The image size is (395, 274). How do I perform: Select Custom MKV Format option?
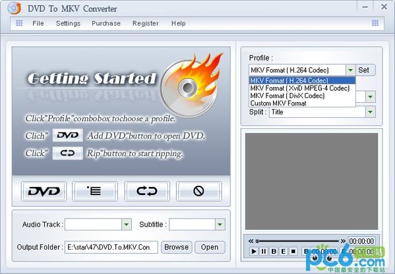[x=302, y=103]
